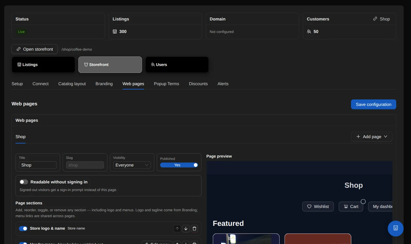
Task: Click the first Featured product thumbnail
Action: [246, 239]
